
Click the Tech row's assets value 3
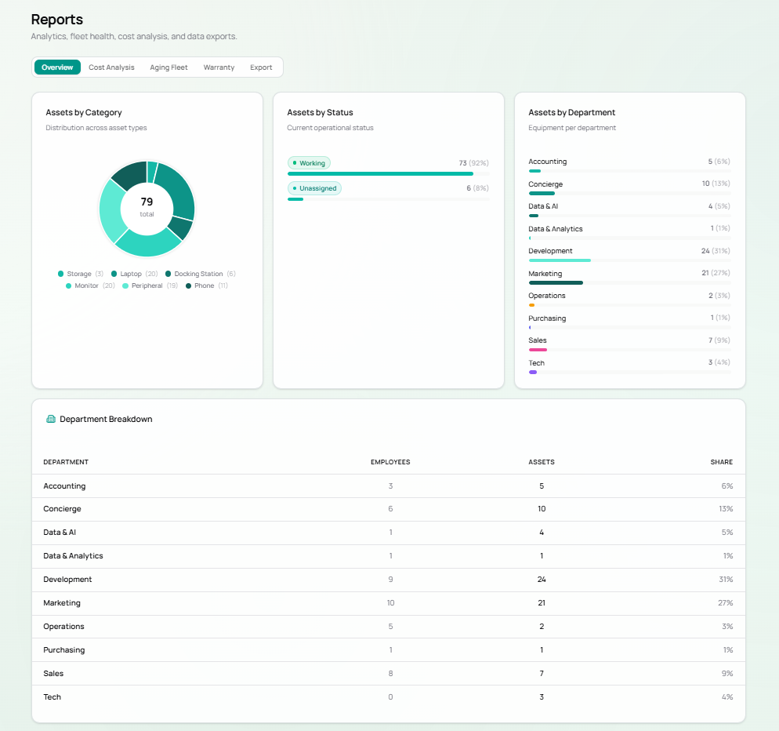point(542,697)
